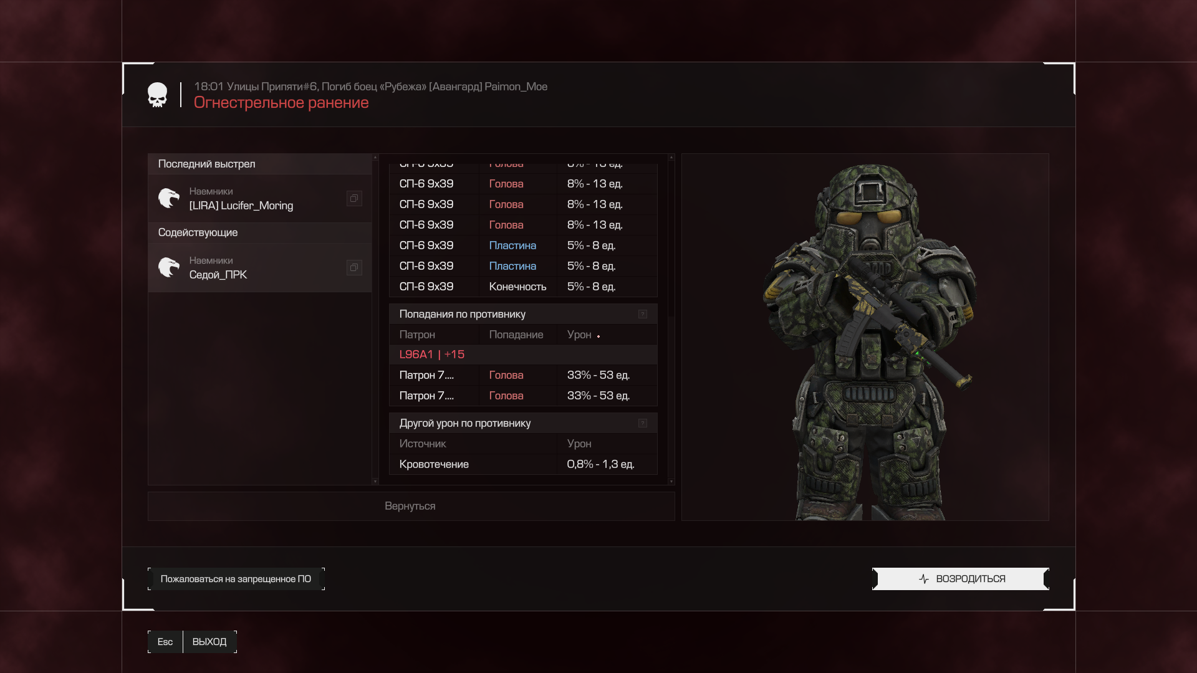Select the [LIRA] Lucifer_Moring killer row
This screenshot has width=1197, height=673.
[x=260, y=198]
